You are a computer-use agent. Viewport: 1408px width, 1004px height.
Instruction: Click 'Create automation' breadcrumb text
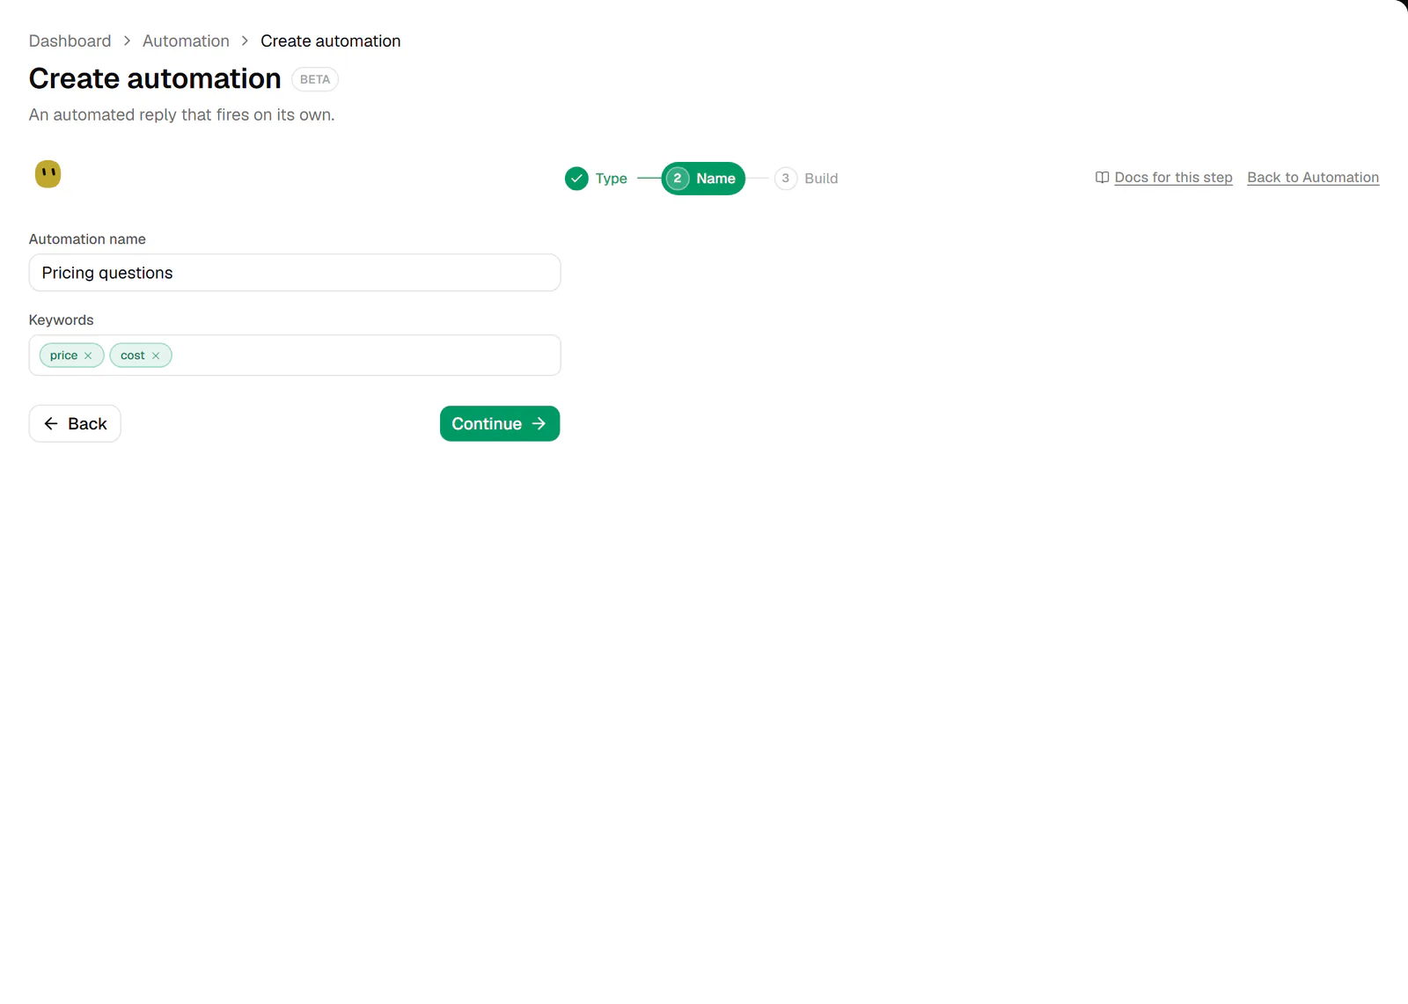(x=331, y=41)
